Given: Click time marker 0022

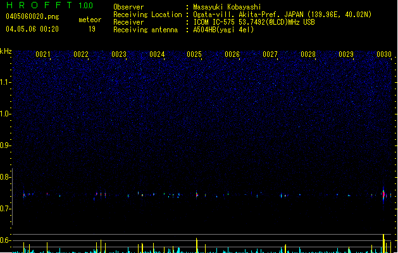Looking at the screenshot, I should pyautogui.click(x=81, y=54).
